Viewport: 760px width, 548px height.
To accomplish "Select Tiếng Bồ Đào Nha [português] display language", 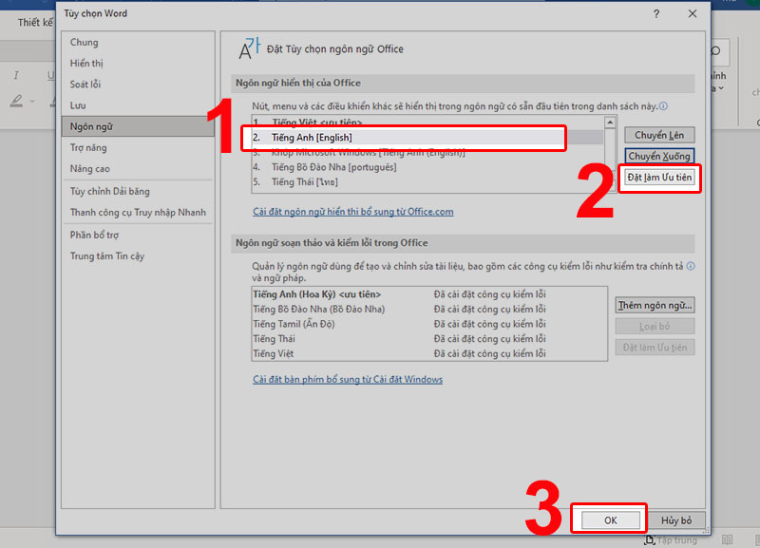I will point(427,167).
